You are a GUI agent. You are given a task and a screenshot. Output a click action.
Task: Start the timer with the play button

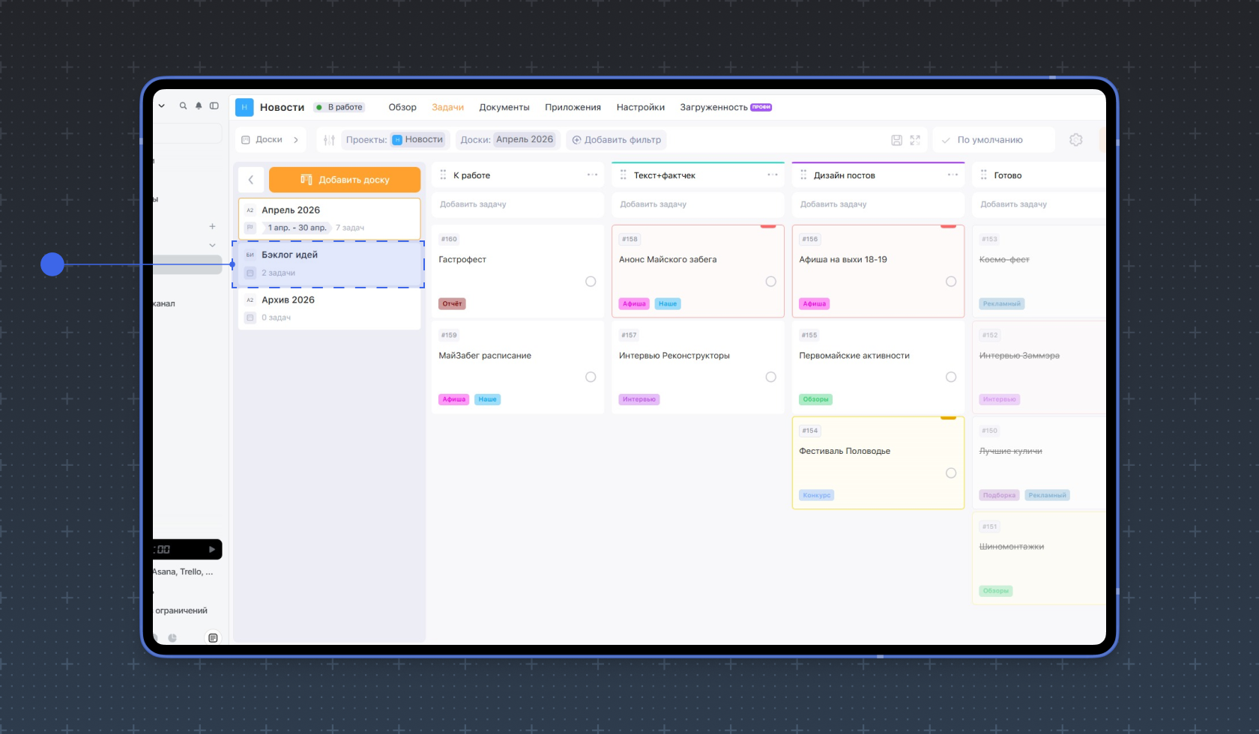[211, 549]
